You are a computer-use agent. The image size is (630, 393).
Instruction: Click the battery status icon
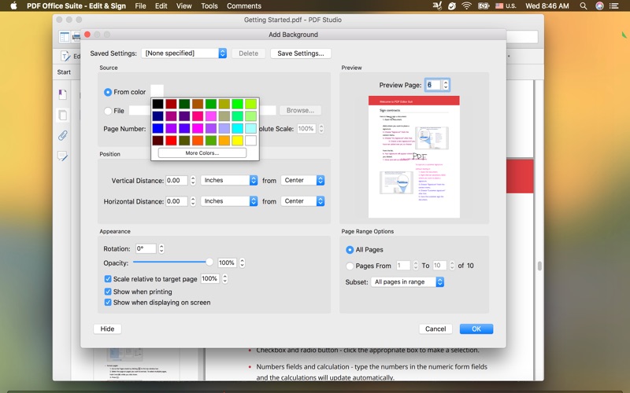click(483, 6)
